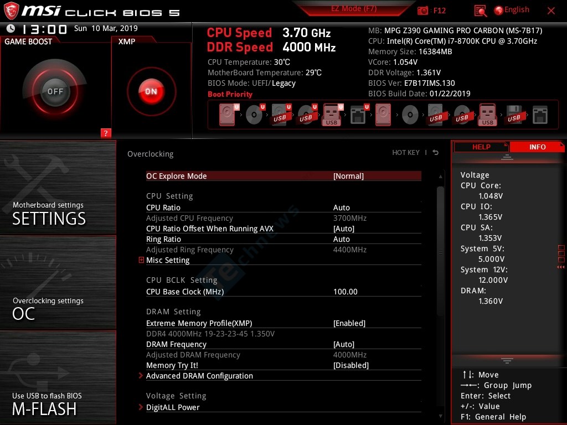Select the floppy disk boot device icon
Screen dimensions: 567x425
(x=514, y=115)
